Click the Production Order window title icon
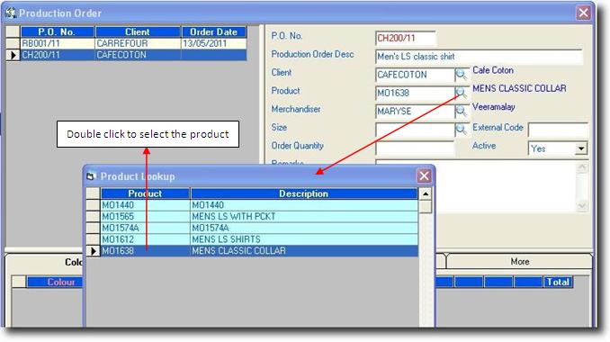 [11, 13]
